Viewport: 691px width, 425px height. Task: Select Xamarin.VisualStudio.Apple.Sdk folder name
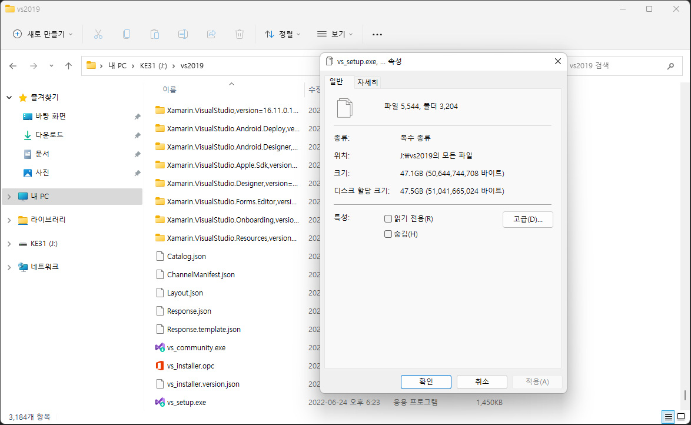pos(232,165)
